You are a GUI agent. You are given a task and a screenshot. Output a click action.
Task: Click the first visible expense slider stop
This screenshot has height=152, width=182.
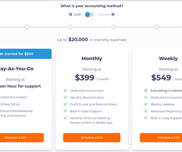27,27
